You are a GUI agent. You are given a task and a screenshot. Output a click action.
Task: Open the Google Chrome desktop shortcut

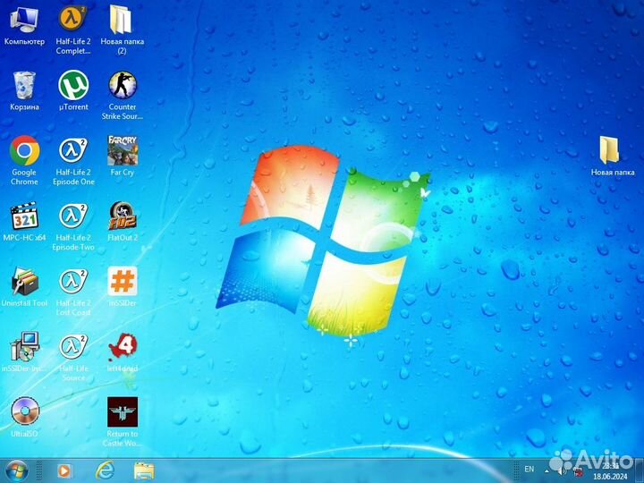click(x=24, y=150)
